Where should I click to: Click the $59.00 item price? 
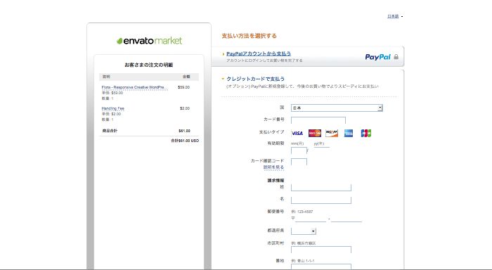click(183, 87)
